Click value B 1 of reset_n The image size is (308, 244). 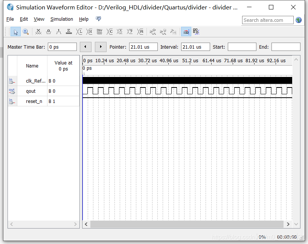[x=52, y=101]
